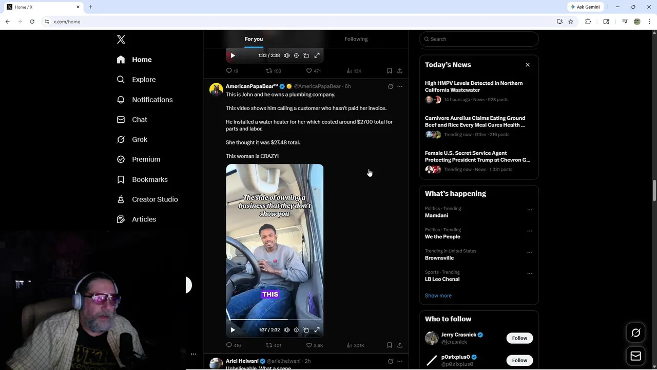Open LB Leo Chenal trending topic

tap(442, 279)
